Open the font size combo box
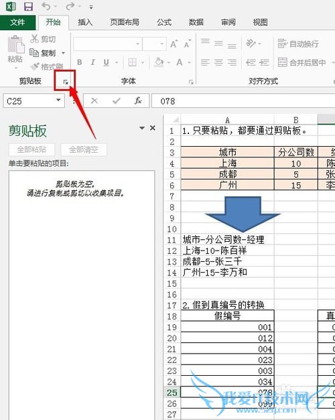 click(x=154, y=44)
